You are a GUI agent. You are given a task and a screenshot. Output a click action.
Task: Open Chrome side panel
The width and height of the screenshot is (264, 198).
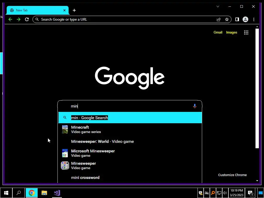tap(237, 19)
